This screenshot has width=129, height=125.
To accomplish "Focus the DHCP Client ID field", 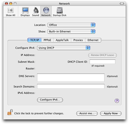I will [102, 62].
